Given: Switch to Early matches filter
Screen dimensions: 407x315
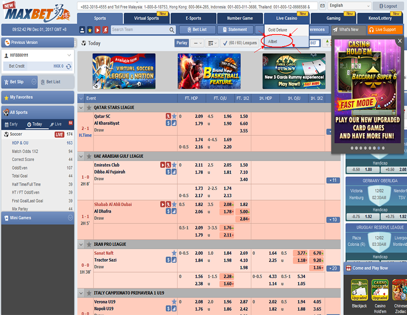Looking at the screenshot, I should click(11, 124).
